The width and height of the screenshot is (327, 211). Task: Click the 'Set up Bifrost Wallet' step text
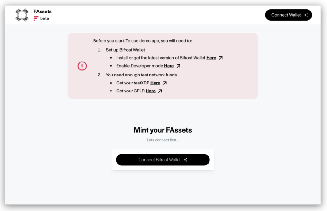pos(125,50)
